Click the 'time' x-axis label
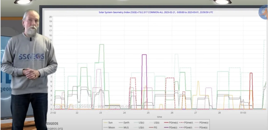 [x=159, y=117]
